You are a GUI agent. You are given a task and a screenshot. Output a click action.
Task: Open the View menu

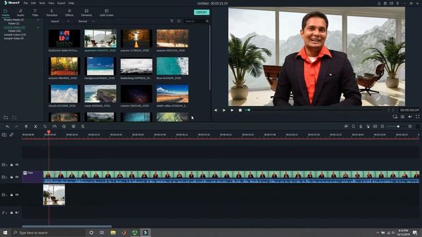[51, 3]
